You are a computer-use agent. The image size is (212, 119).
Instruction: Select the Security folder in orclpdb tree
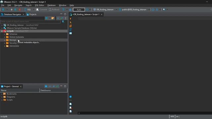pos(13,43)
